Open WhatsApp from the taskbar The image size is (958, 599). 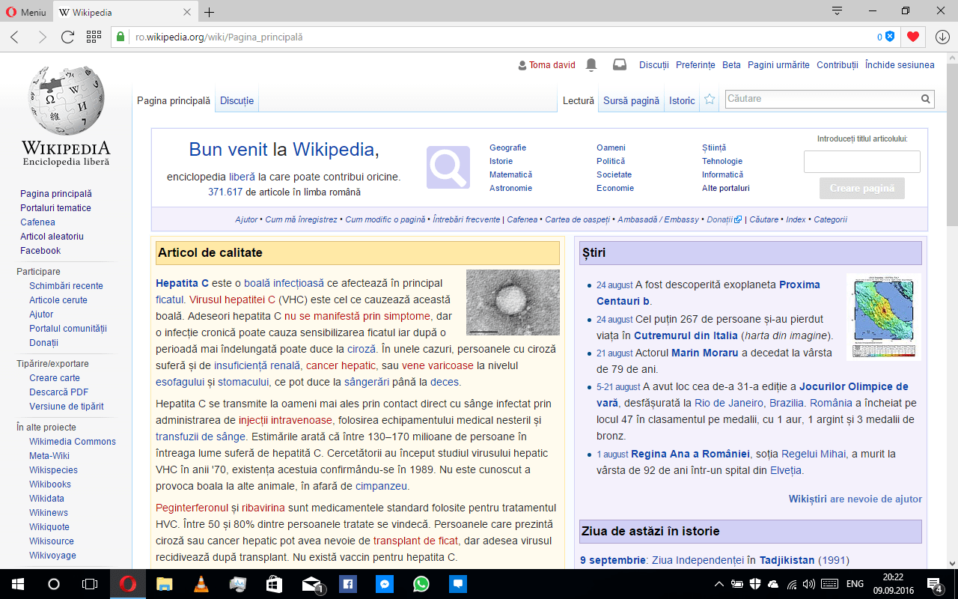pos(421,584)
